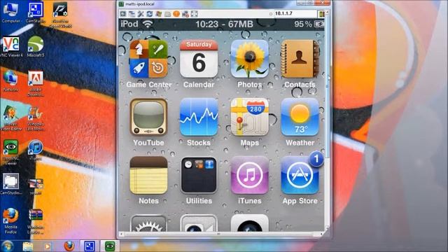Click the orange circle toolbar icon
The height and width of the screenshot is (252, 448).
point(176,14)
